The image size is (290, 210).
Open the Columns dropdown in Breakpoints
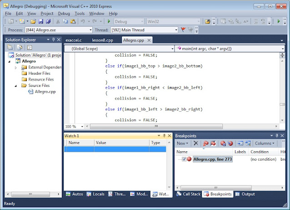click(265, 143)
